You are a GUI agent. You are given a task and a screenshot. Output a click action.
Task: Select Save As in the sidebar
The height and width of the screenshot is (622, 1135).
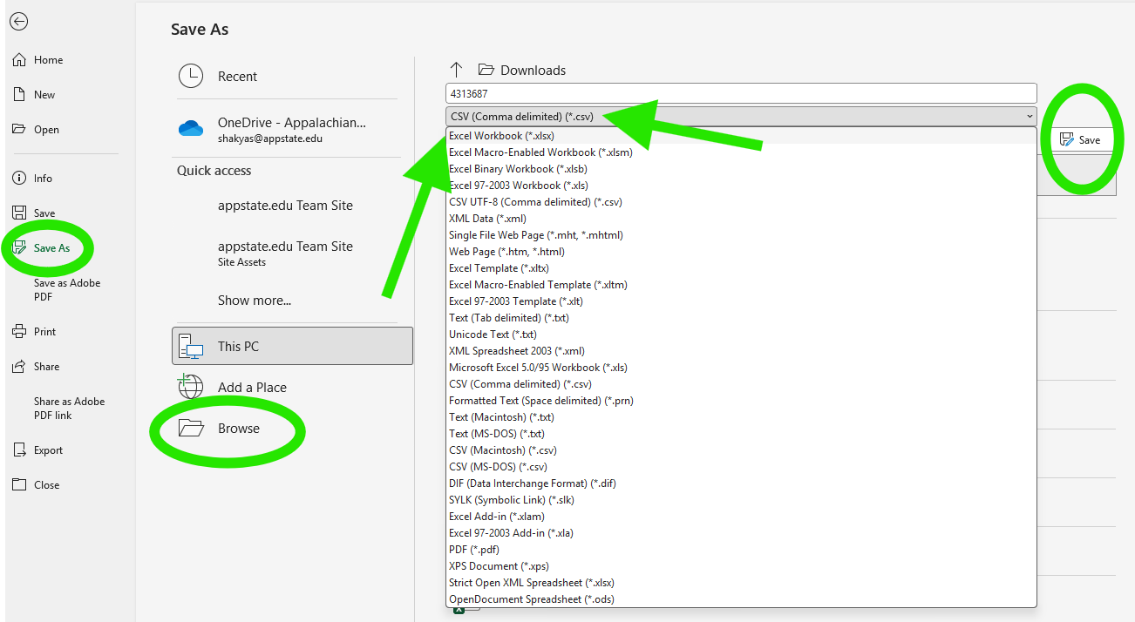click(x=51, y=248)
